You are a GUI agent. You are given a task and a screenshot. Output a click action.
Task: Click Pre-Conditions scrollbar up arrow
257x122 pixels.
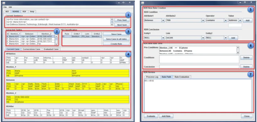coord(238,47)
